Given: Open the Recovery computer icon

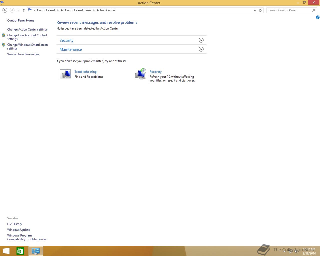Looking at the screenshot, I should coord(140,74).
